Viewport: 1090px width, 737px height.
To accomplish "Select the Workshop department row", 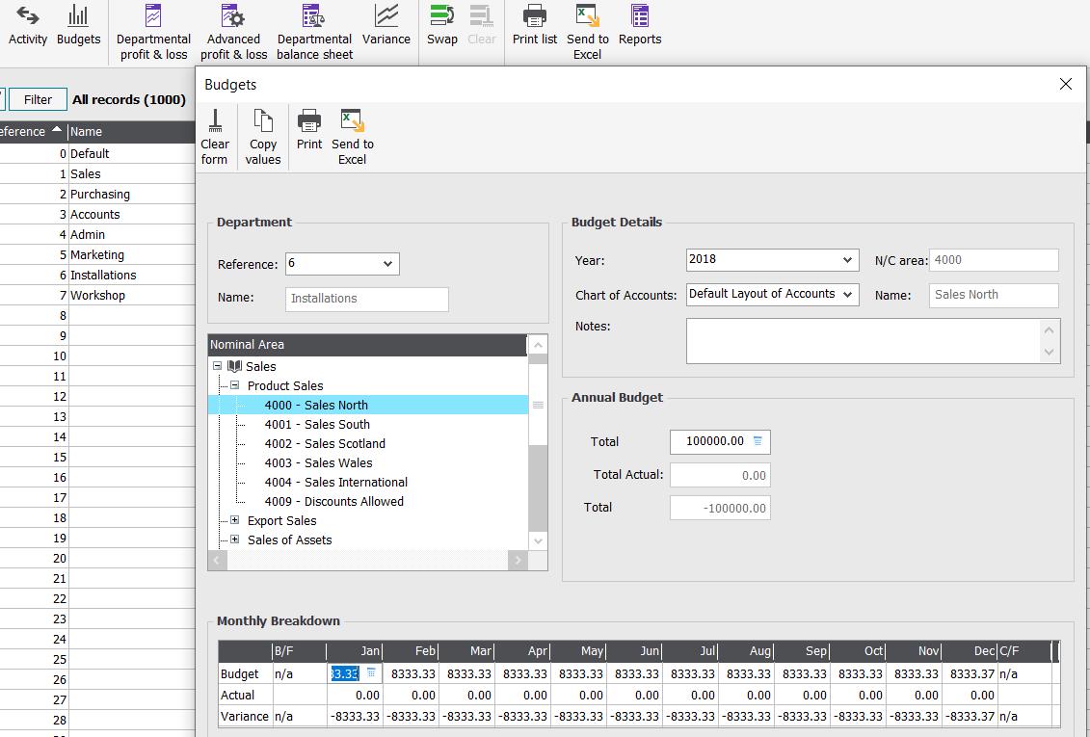I will point(97,295).
